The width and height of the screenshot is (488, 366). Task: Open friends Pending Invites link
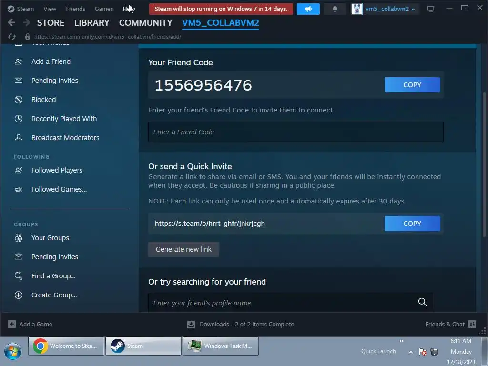pos(55,81)
